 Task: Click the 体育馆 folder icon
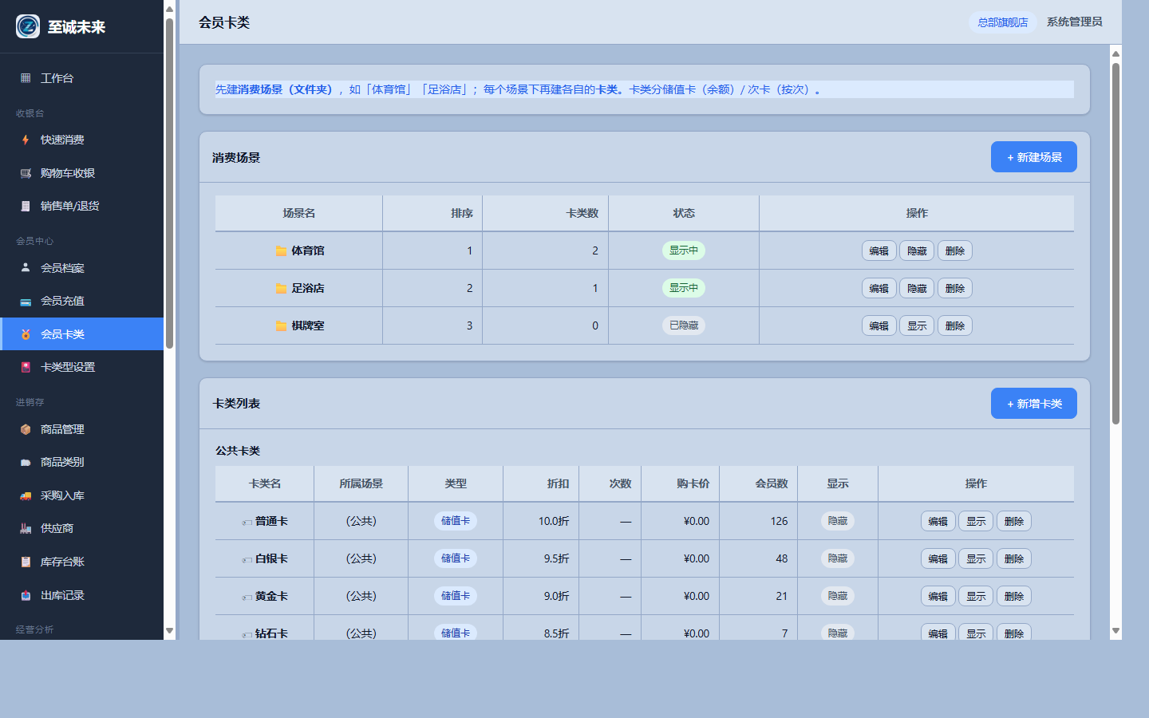281,251
